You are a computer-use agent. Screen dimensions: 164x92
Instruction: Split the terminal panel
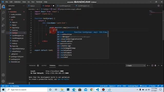click(152, 65)
